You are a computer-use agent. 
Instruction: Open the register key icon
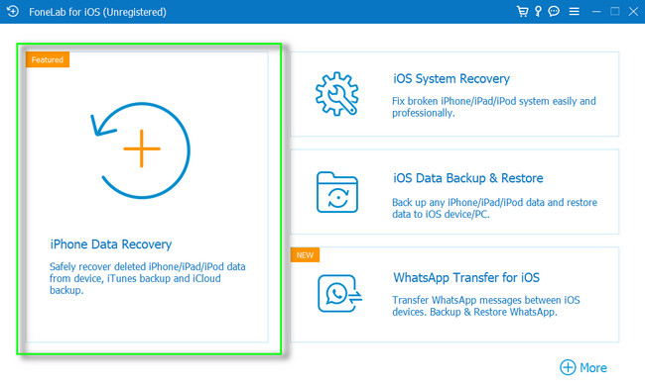click(538, 12)
